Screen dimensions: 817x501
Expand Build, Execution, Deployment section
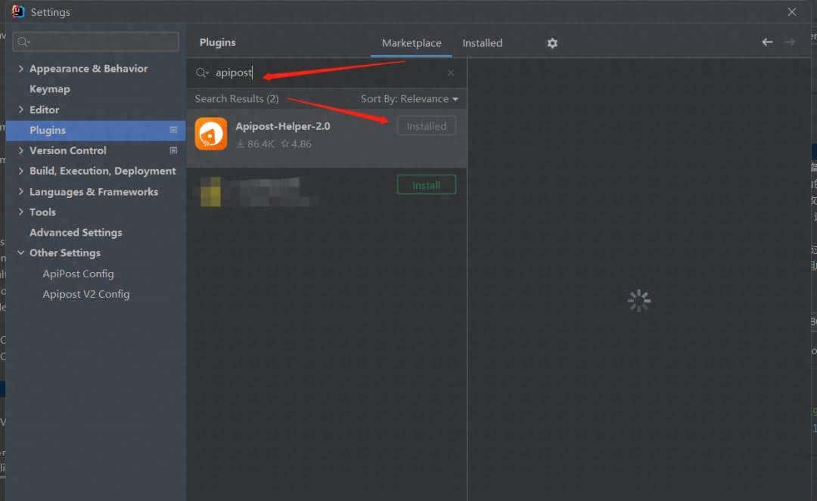click(x=21, y=171)
